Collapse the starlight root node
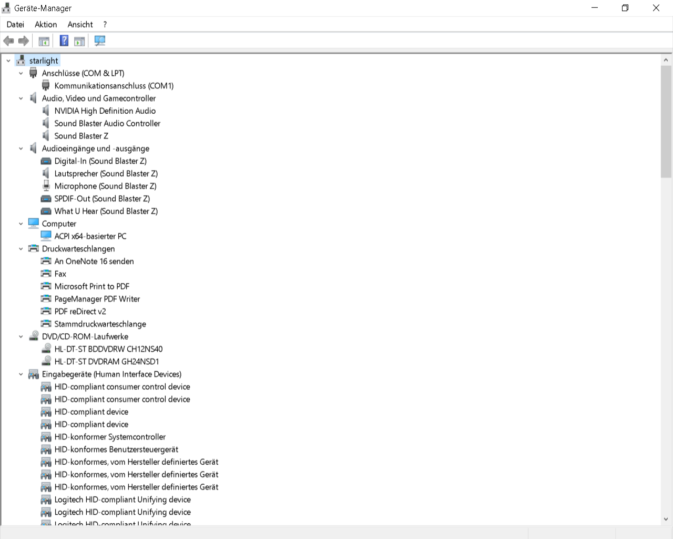The width and height of the screenshot is (673, 539). [8, 61]
